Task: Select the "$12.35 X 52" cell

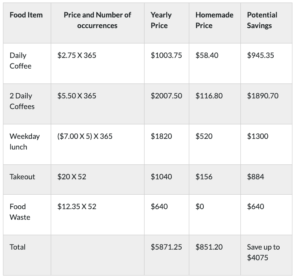Action: (x=77, y=207)
